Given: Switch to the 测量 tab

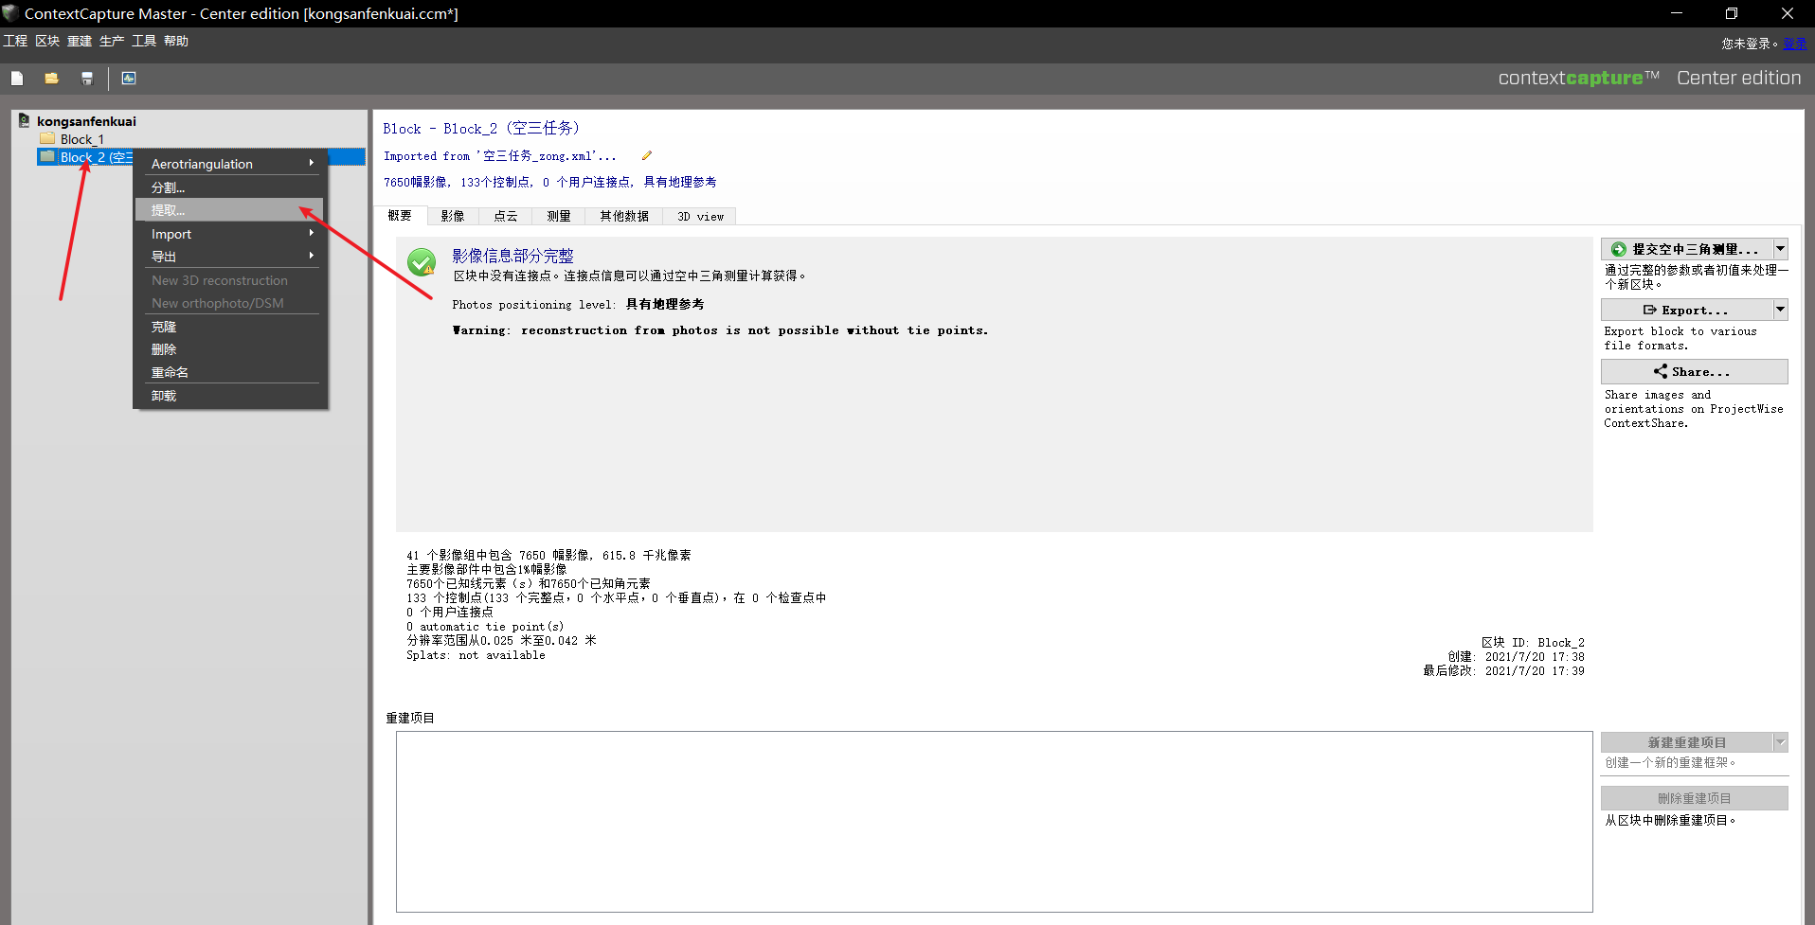Looking at the screenshot, I should (559, 216).
